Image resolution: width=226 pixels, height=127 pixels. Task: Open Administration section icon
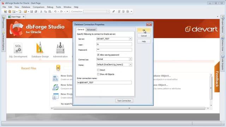tap(60, 48)
